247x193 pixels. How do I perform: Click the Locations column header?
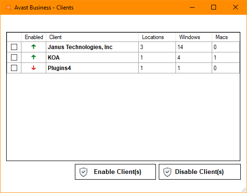point(157,37)
